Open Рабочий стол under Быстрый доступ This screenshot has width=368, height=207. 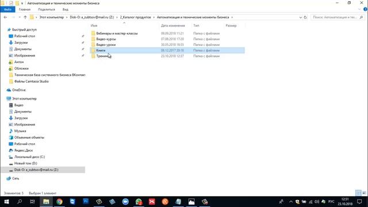coord(24,36)
